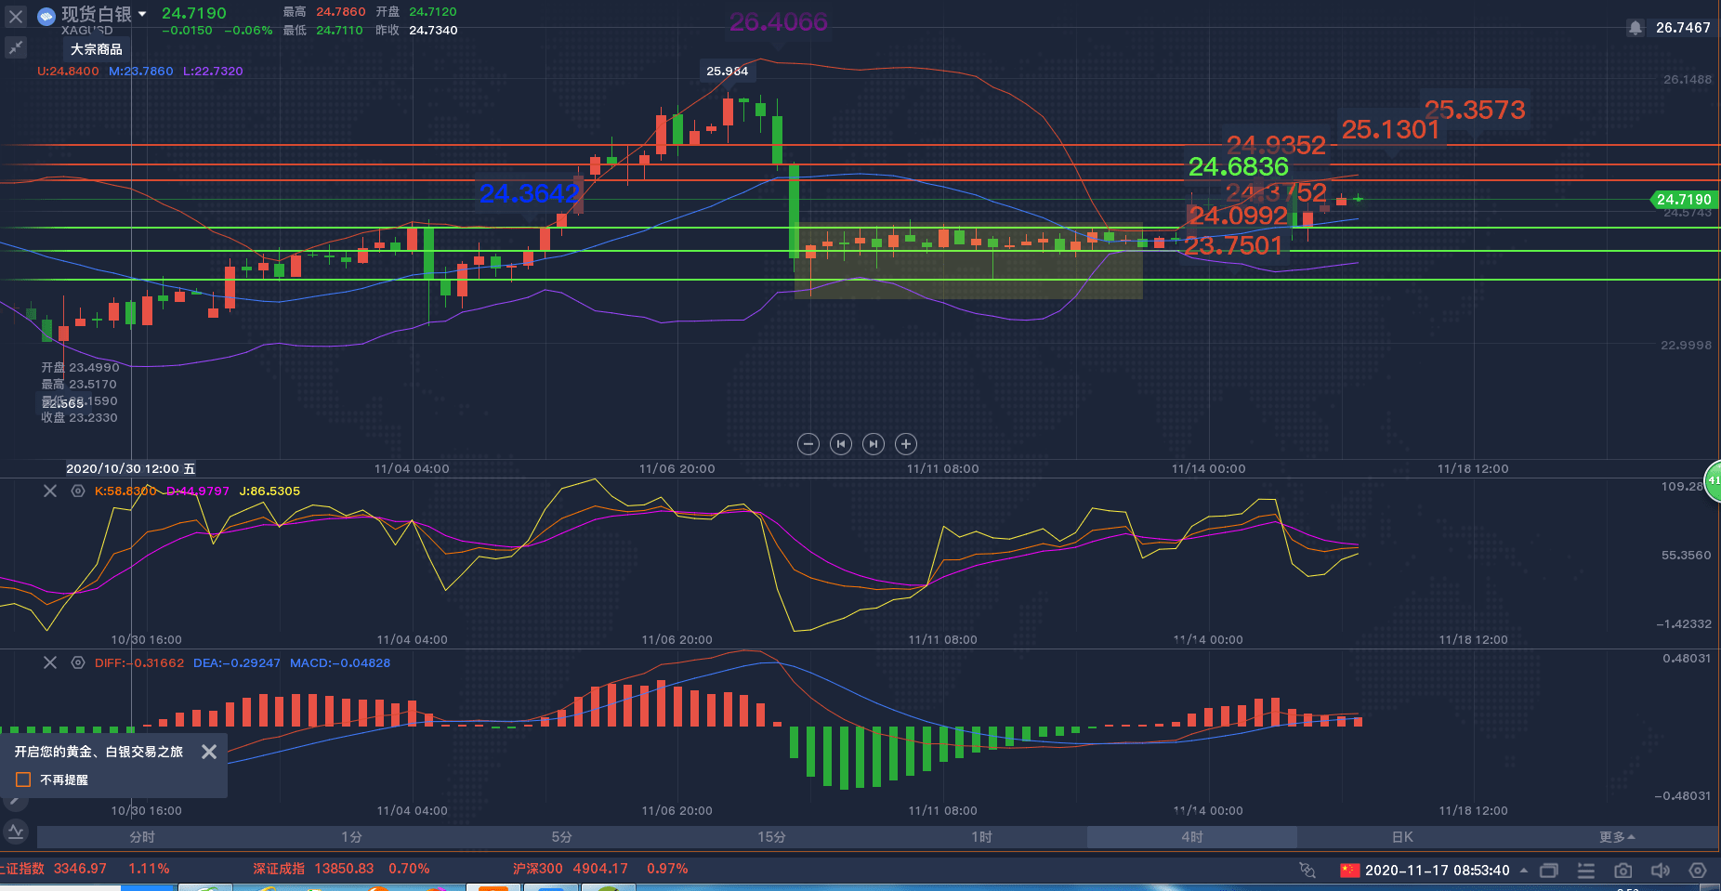
Task: Click the network connection plug icon
Action: (x=1307, y=871)
